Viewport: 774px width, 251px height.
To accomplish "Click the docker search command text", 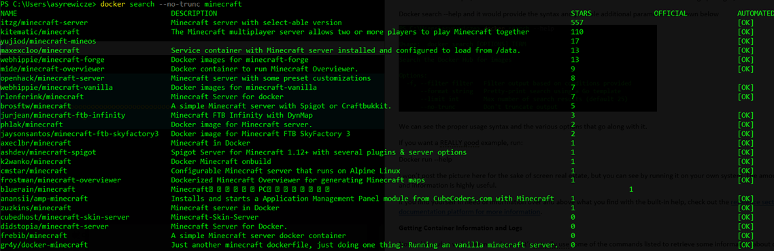I will pyautogui.click(x=171, y=5).
